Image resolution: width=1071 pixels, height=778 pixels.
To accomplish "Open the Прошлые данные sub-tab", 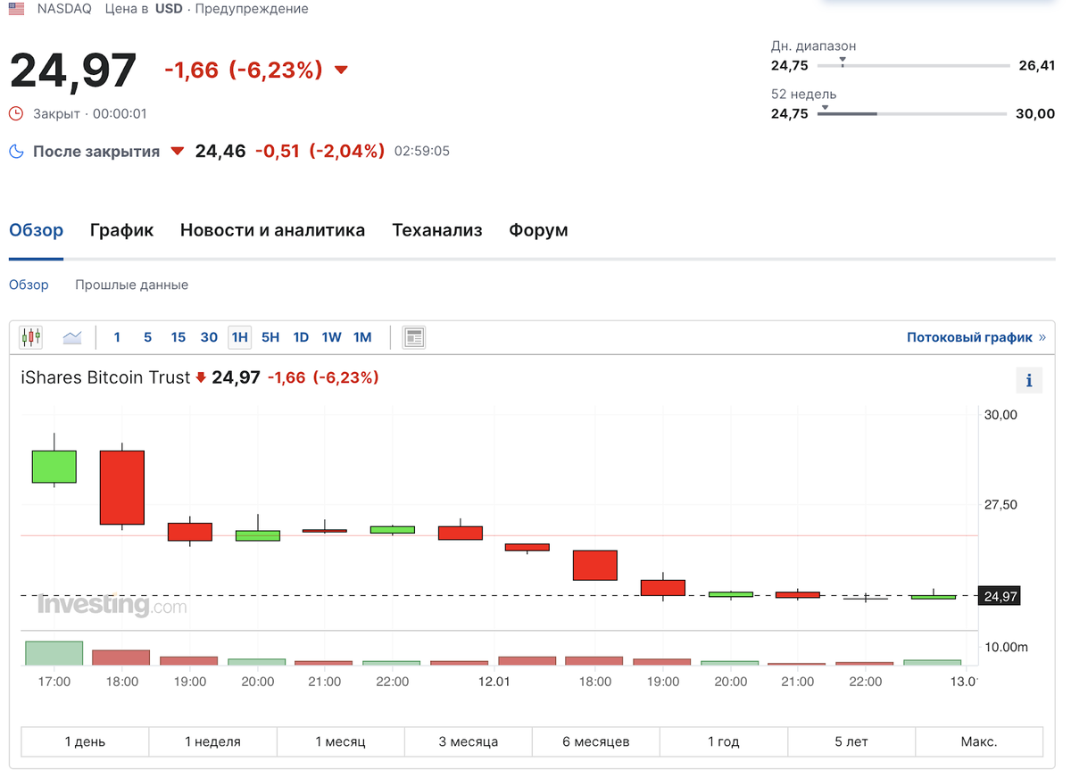I will [x=131, y=285].
